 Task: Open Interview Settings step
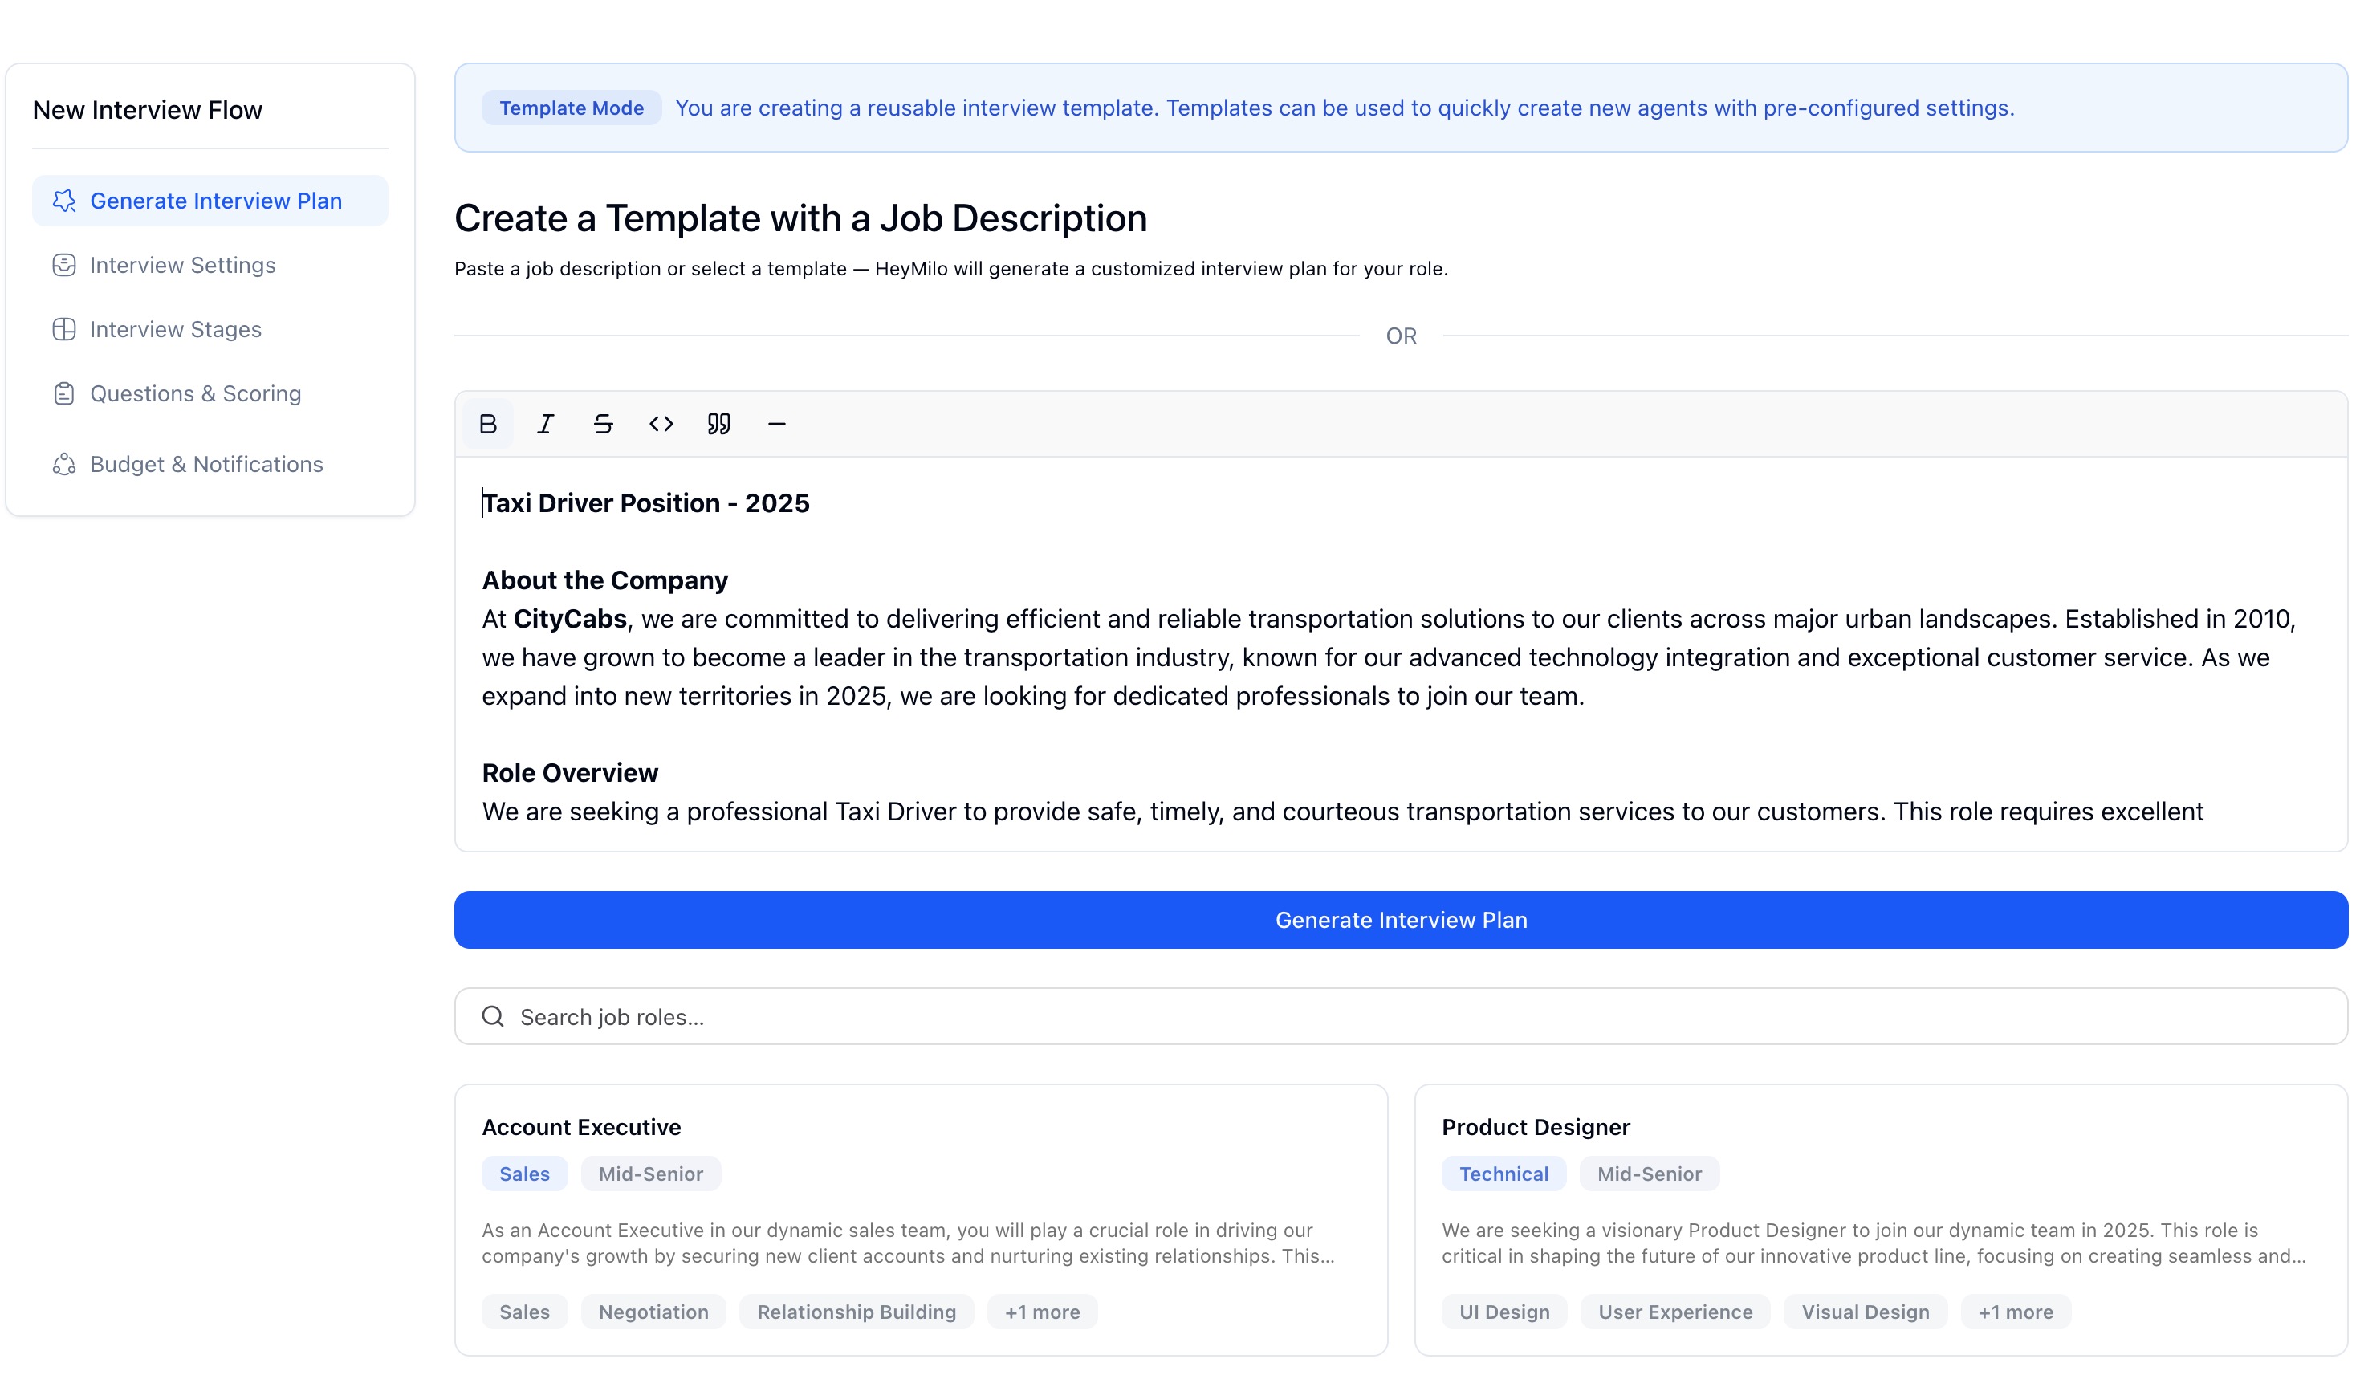click(183, 265)
